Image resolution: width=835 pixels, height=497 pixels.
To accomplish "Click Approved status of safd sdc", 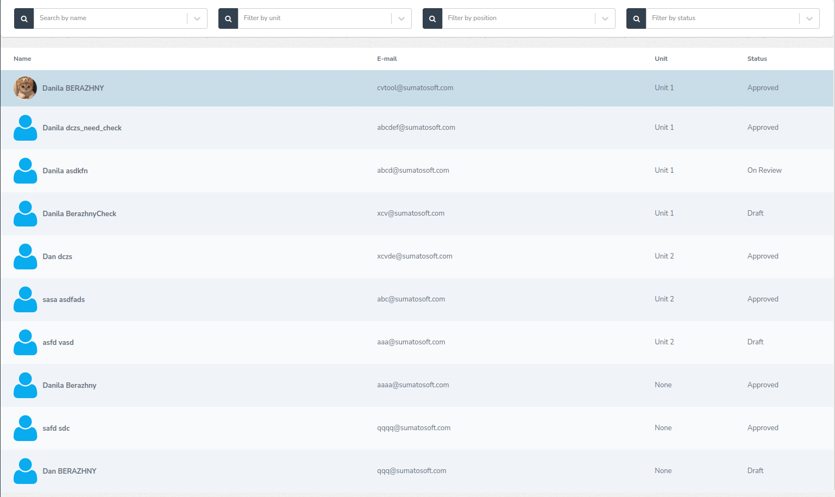I will 763,427.
